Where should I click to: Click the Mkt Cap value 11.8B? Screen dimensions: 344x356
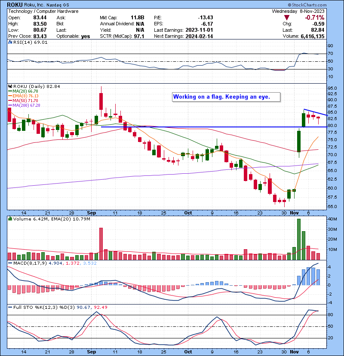point(138,18)
